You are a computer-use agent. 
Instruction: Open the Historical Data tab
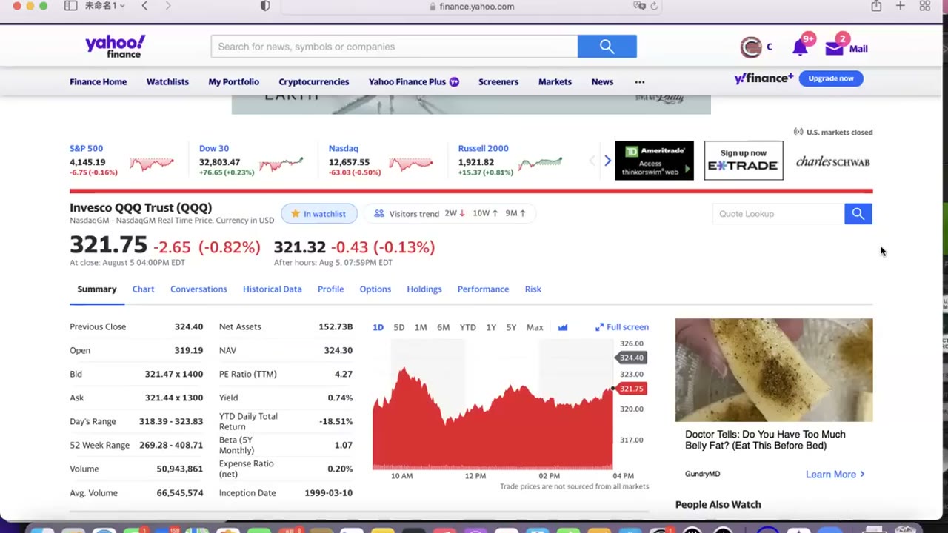click(x=272, y=289)
